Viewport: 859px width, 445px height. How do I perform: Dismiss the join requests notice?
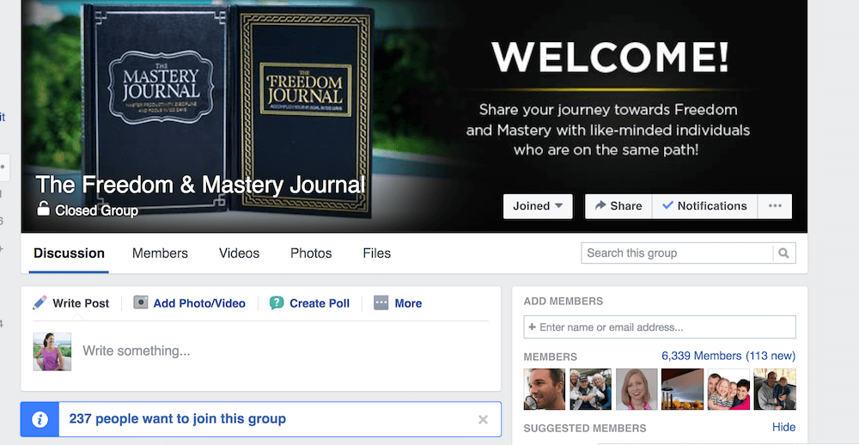coord(483,420)
